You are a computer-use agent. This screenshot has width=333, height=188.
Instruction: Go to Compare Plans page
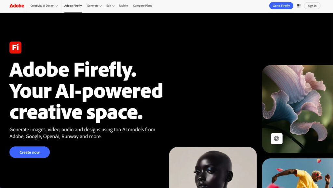pyautogui.click(x=142, y=6)
